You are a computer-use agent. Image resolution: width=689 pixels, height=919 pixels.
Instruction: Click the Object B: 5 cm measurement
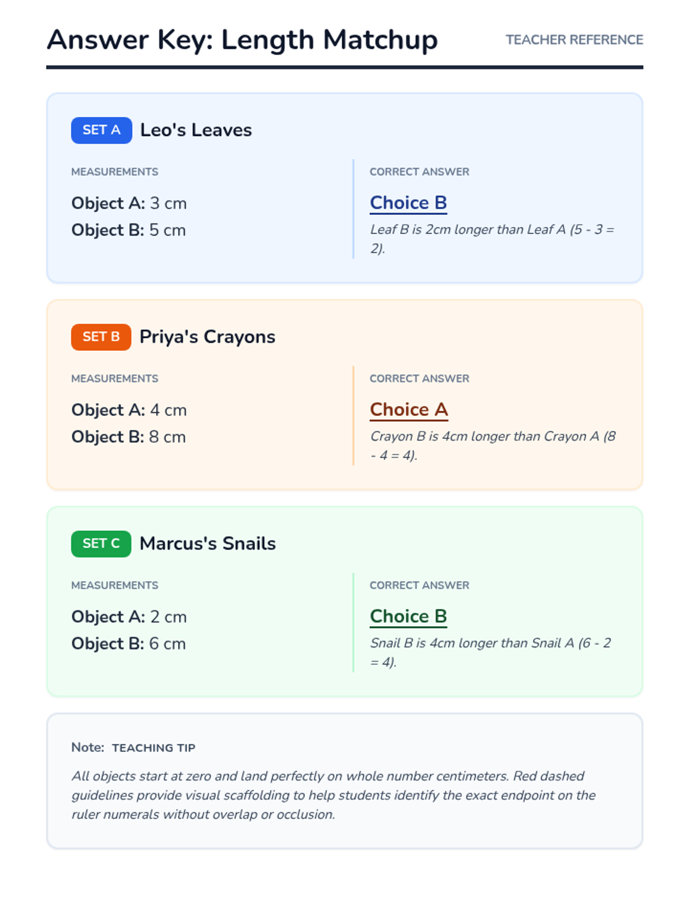coord(129,230)
